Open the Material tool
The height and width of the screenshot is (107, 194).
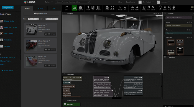pyautogui.click(x=98, y=8)
